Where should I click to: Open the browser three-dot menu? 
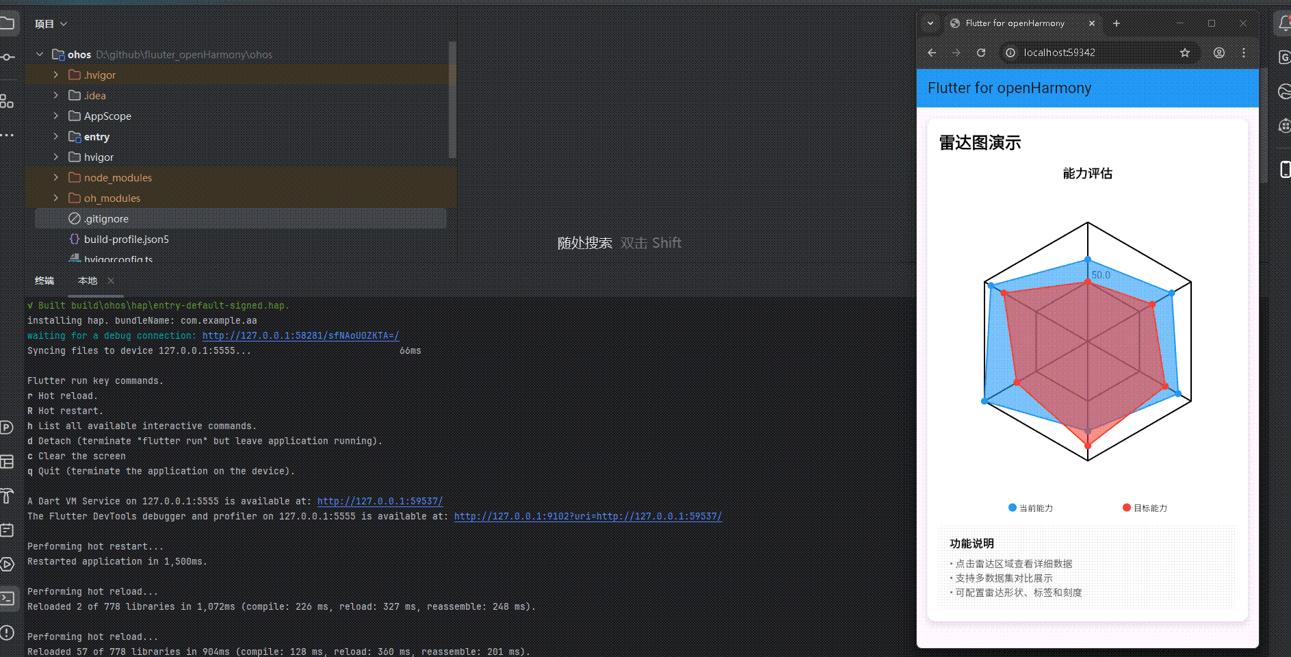[x=1244, y=53]
